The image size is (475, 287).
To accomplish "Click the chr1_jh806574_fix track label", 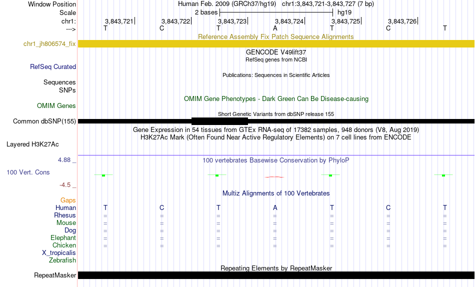I will pyautogui.click(x=49, y=43).
